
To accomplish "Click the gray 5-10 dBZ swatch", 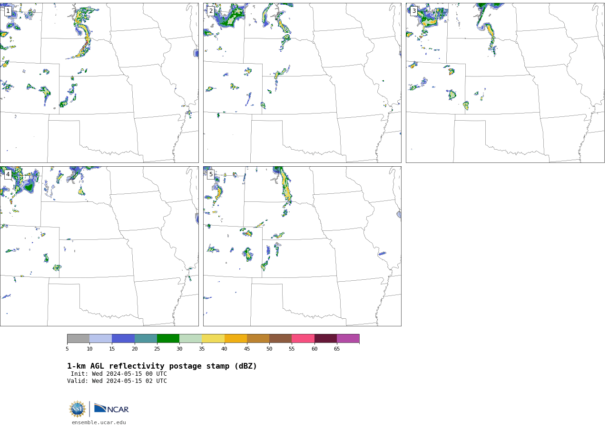I will point(78,338).
